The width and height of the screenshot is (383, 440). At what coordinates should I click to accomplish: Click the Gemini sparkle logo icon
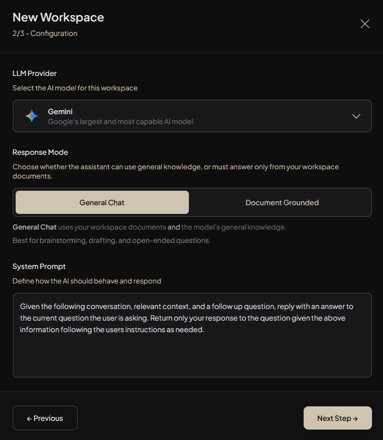[32, 116]
